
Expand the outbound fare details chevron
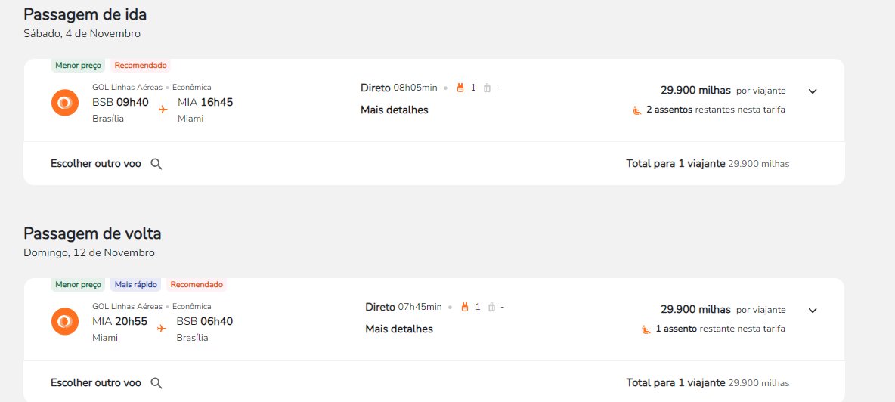click(813, 91)
